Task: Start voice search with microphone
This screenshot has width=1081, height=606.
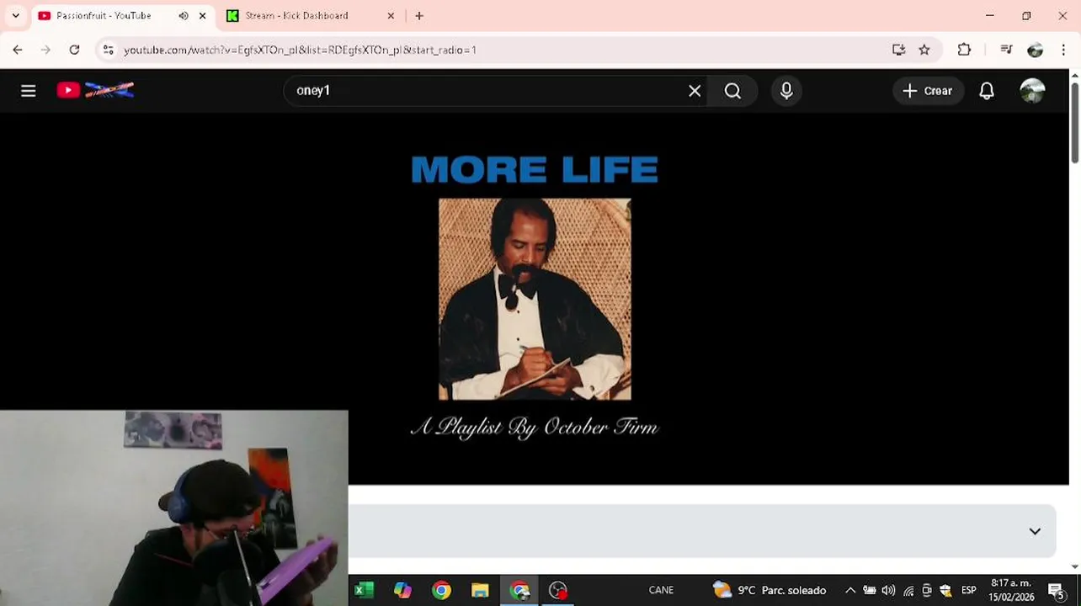Action: tap(786, 91)
